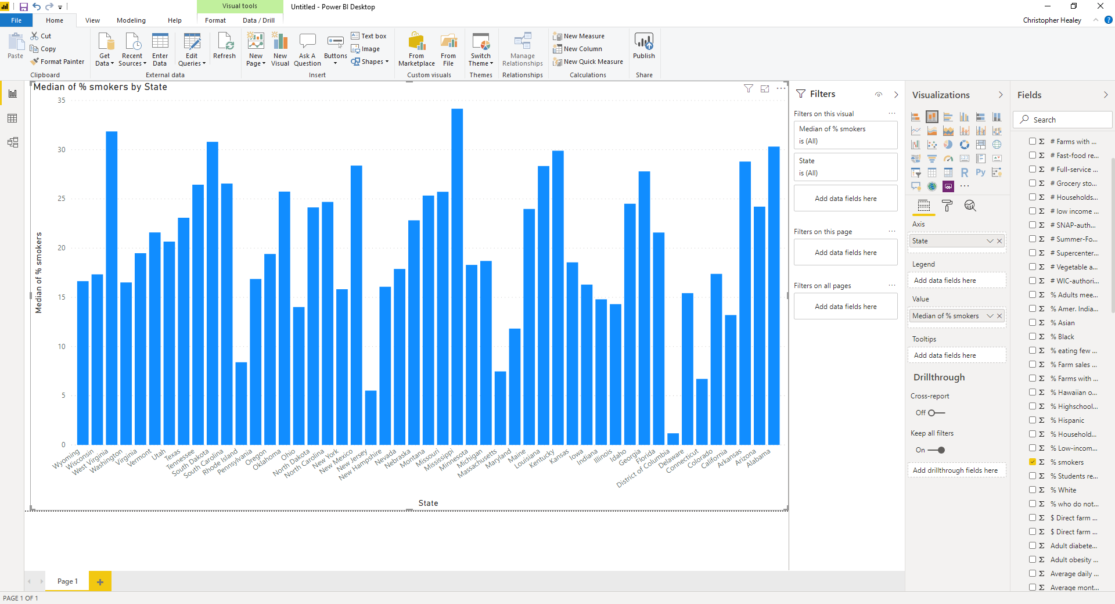Open Median of % smokers value dropdown

[x=990, y=316]
